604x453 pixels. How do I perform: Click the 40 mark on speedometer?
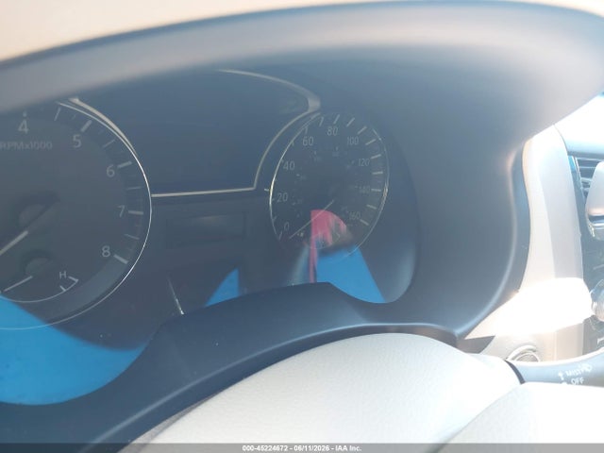click(289, 166)
